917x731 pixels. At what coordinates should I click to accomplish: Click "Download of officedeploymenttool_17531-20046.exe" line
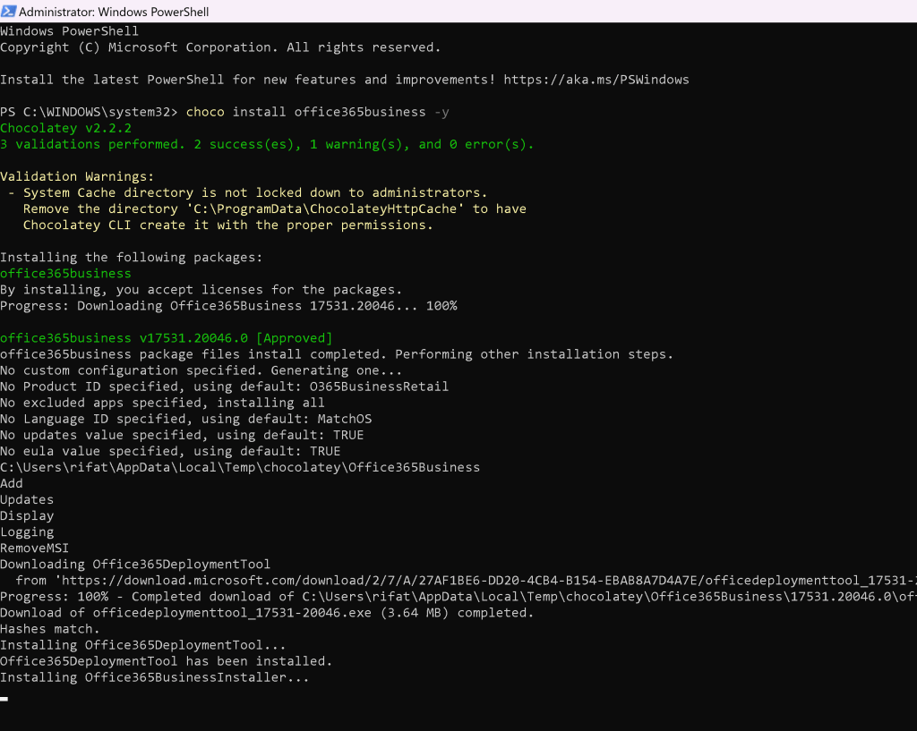(x=267, y=613)
